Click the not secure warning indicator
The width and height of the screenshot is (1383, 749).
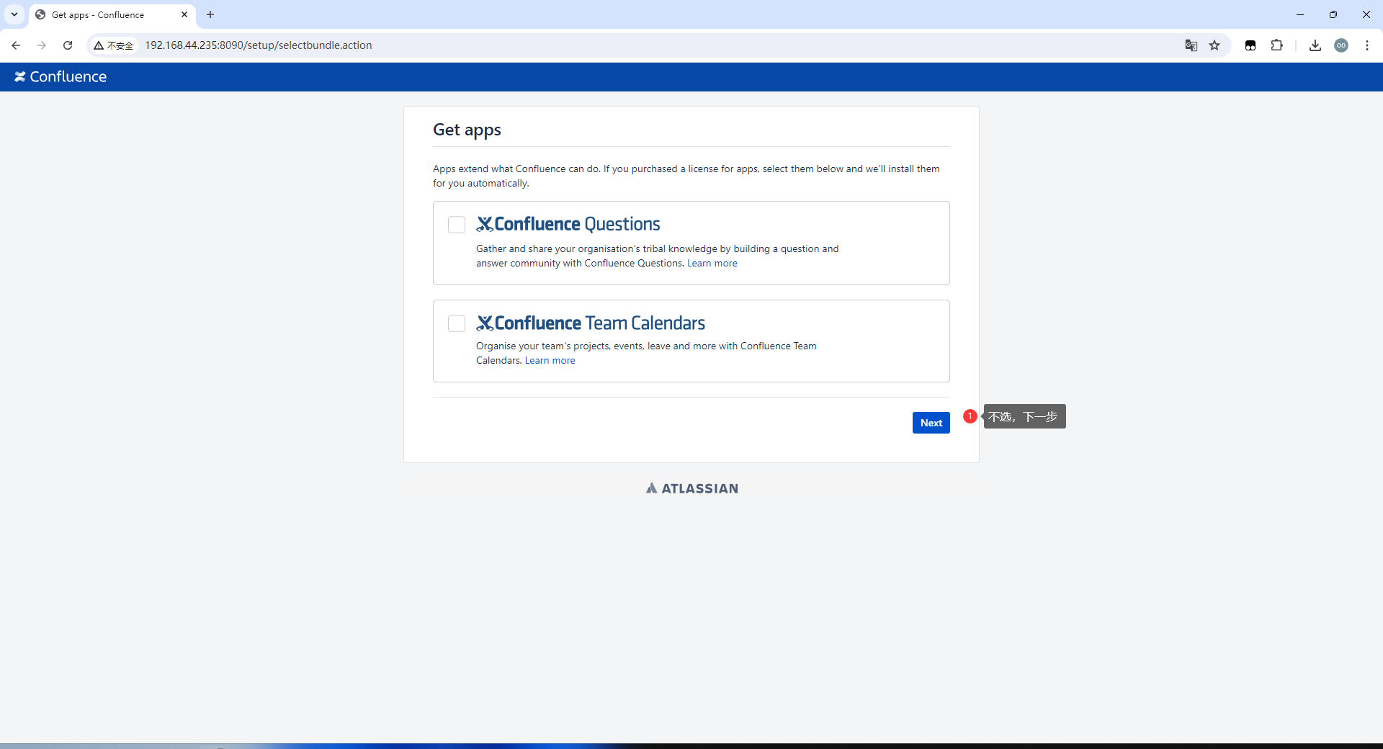[x=114, y=45]
